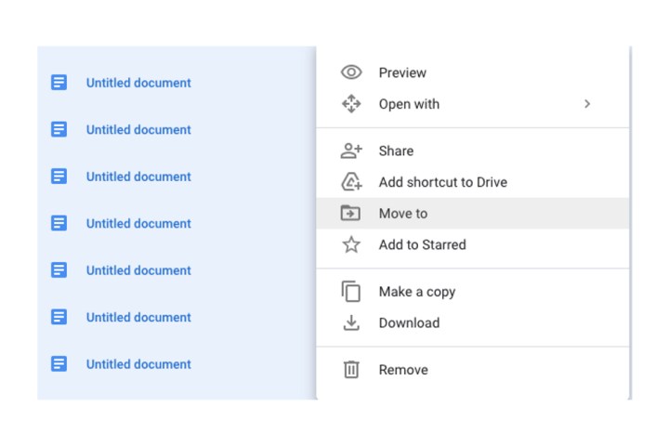669x446 pixels.
Task: Select Share in the context menu
Action: click(x=473, y=151)
